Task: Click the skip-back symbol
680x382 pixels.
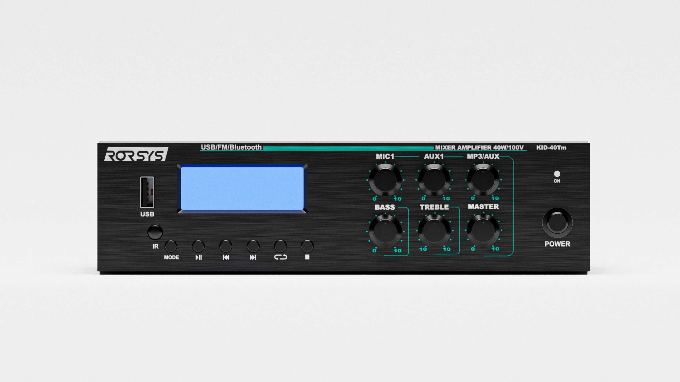Action: pos(226,257)
